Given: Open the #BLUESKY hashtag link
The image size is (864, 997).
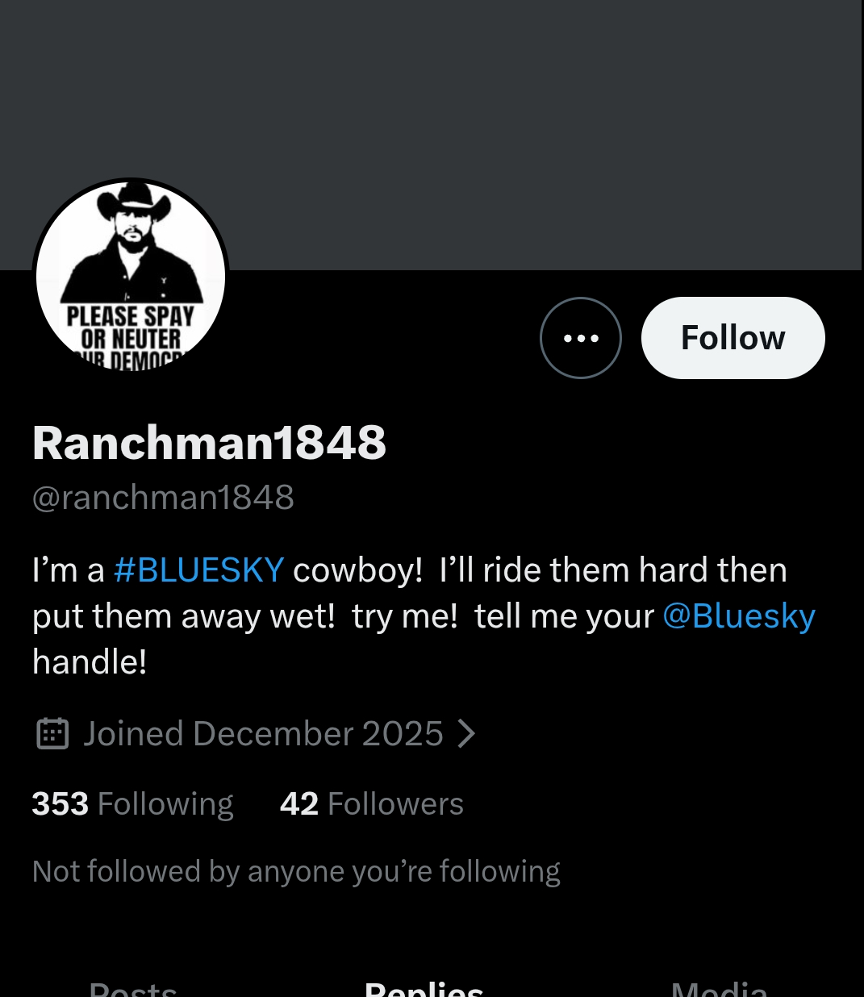Looking at the screenshot, I should (198, 570).
